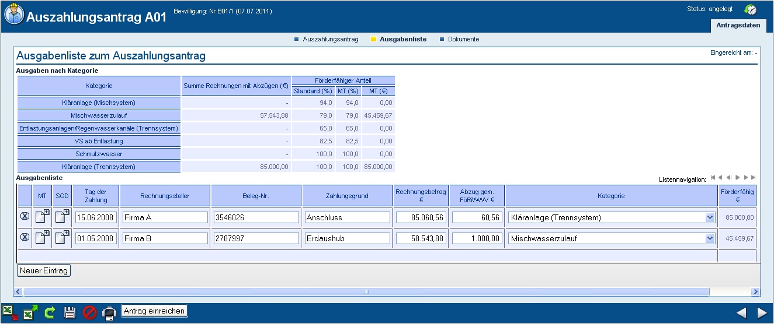Click the Abzug field 1.000,00
774x324 pixels.
[477, 238]
